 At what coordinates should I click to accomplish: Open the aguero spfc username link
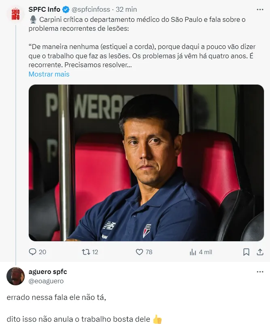[x=48, y=272]
